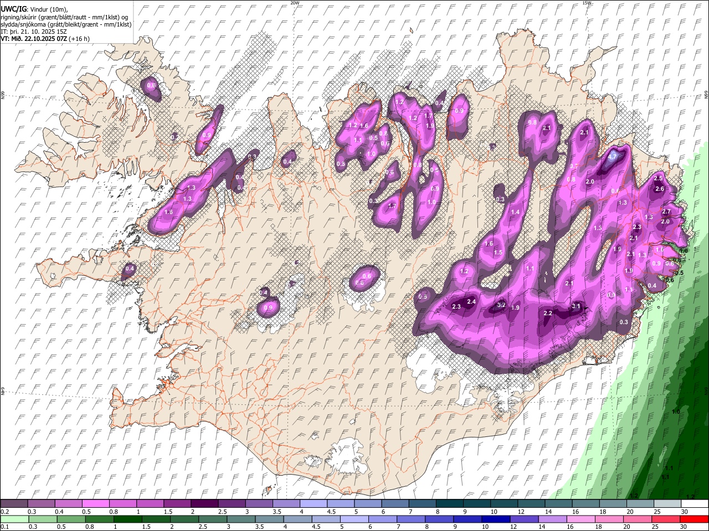
Task: Click the darkest green swatch between 1 and 1.5 in the rain legend
Action: [127, 519]
